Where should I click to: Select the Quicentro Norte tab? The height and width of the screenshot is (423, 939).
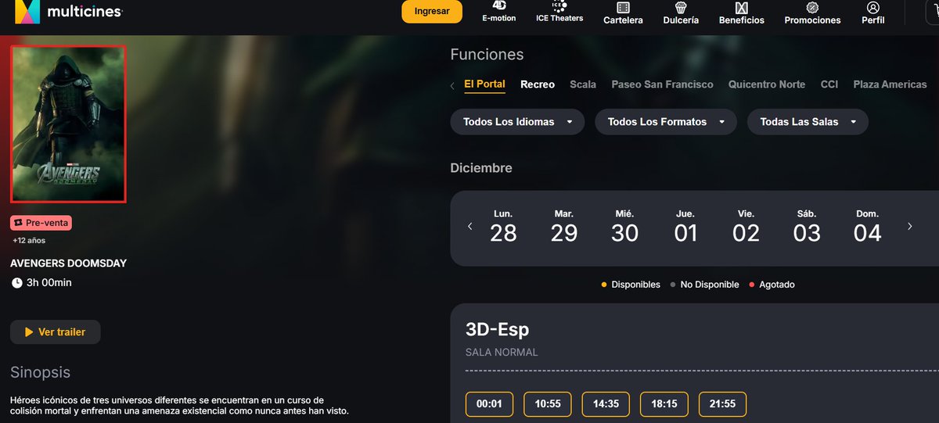(x=767, y=84)
